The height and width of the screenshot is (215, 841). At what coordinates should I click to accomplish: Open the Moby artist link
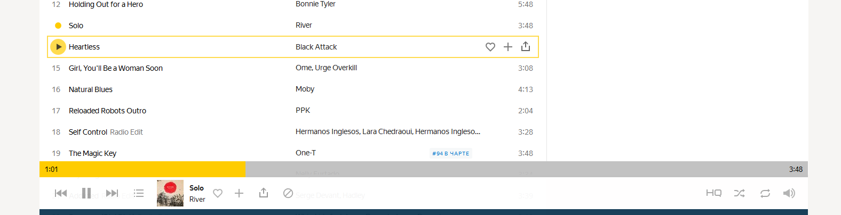pyautogui.click(x=305, y=89)
